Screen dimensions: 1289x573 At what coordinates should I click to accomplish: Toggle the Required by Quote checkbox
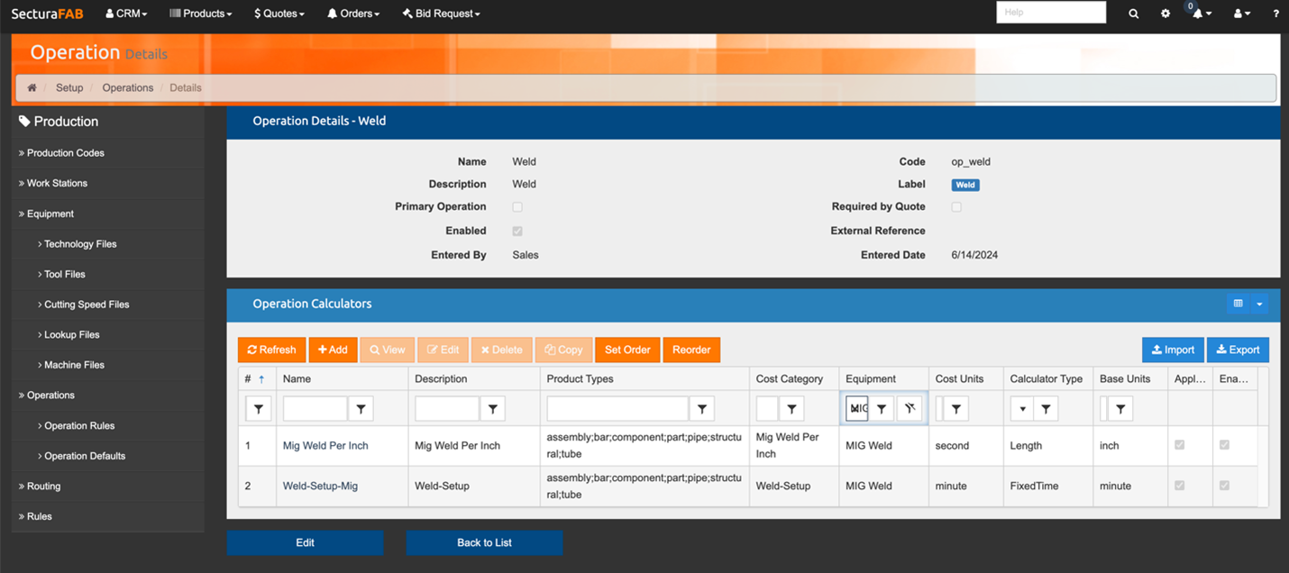956,207
